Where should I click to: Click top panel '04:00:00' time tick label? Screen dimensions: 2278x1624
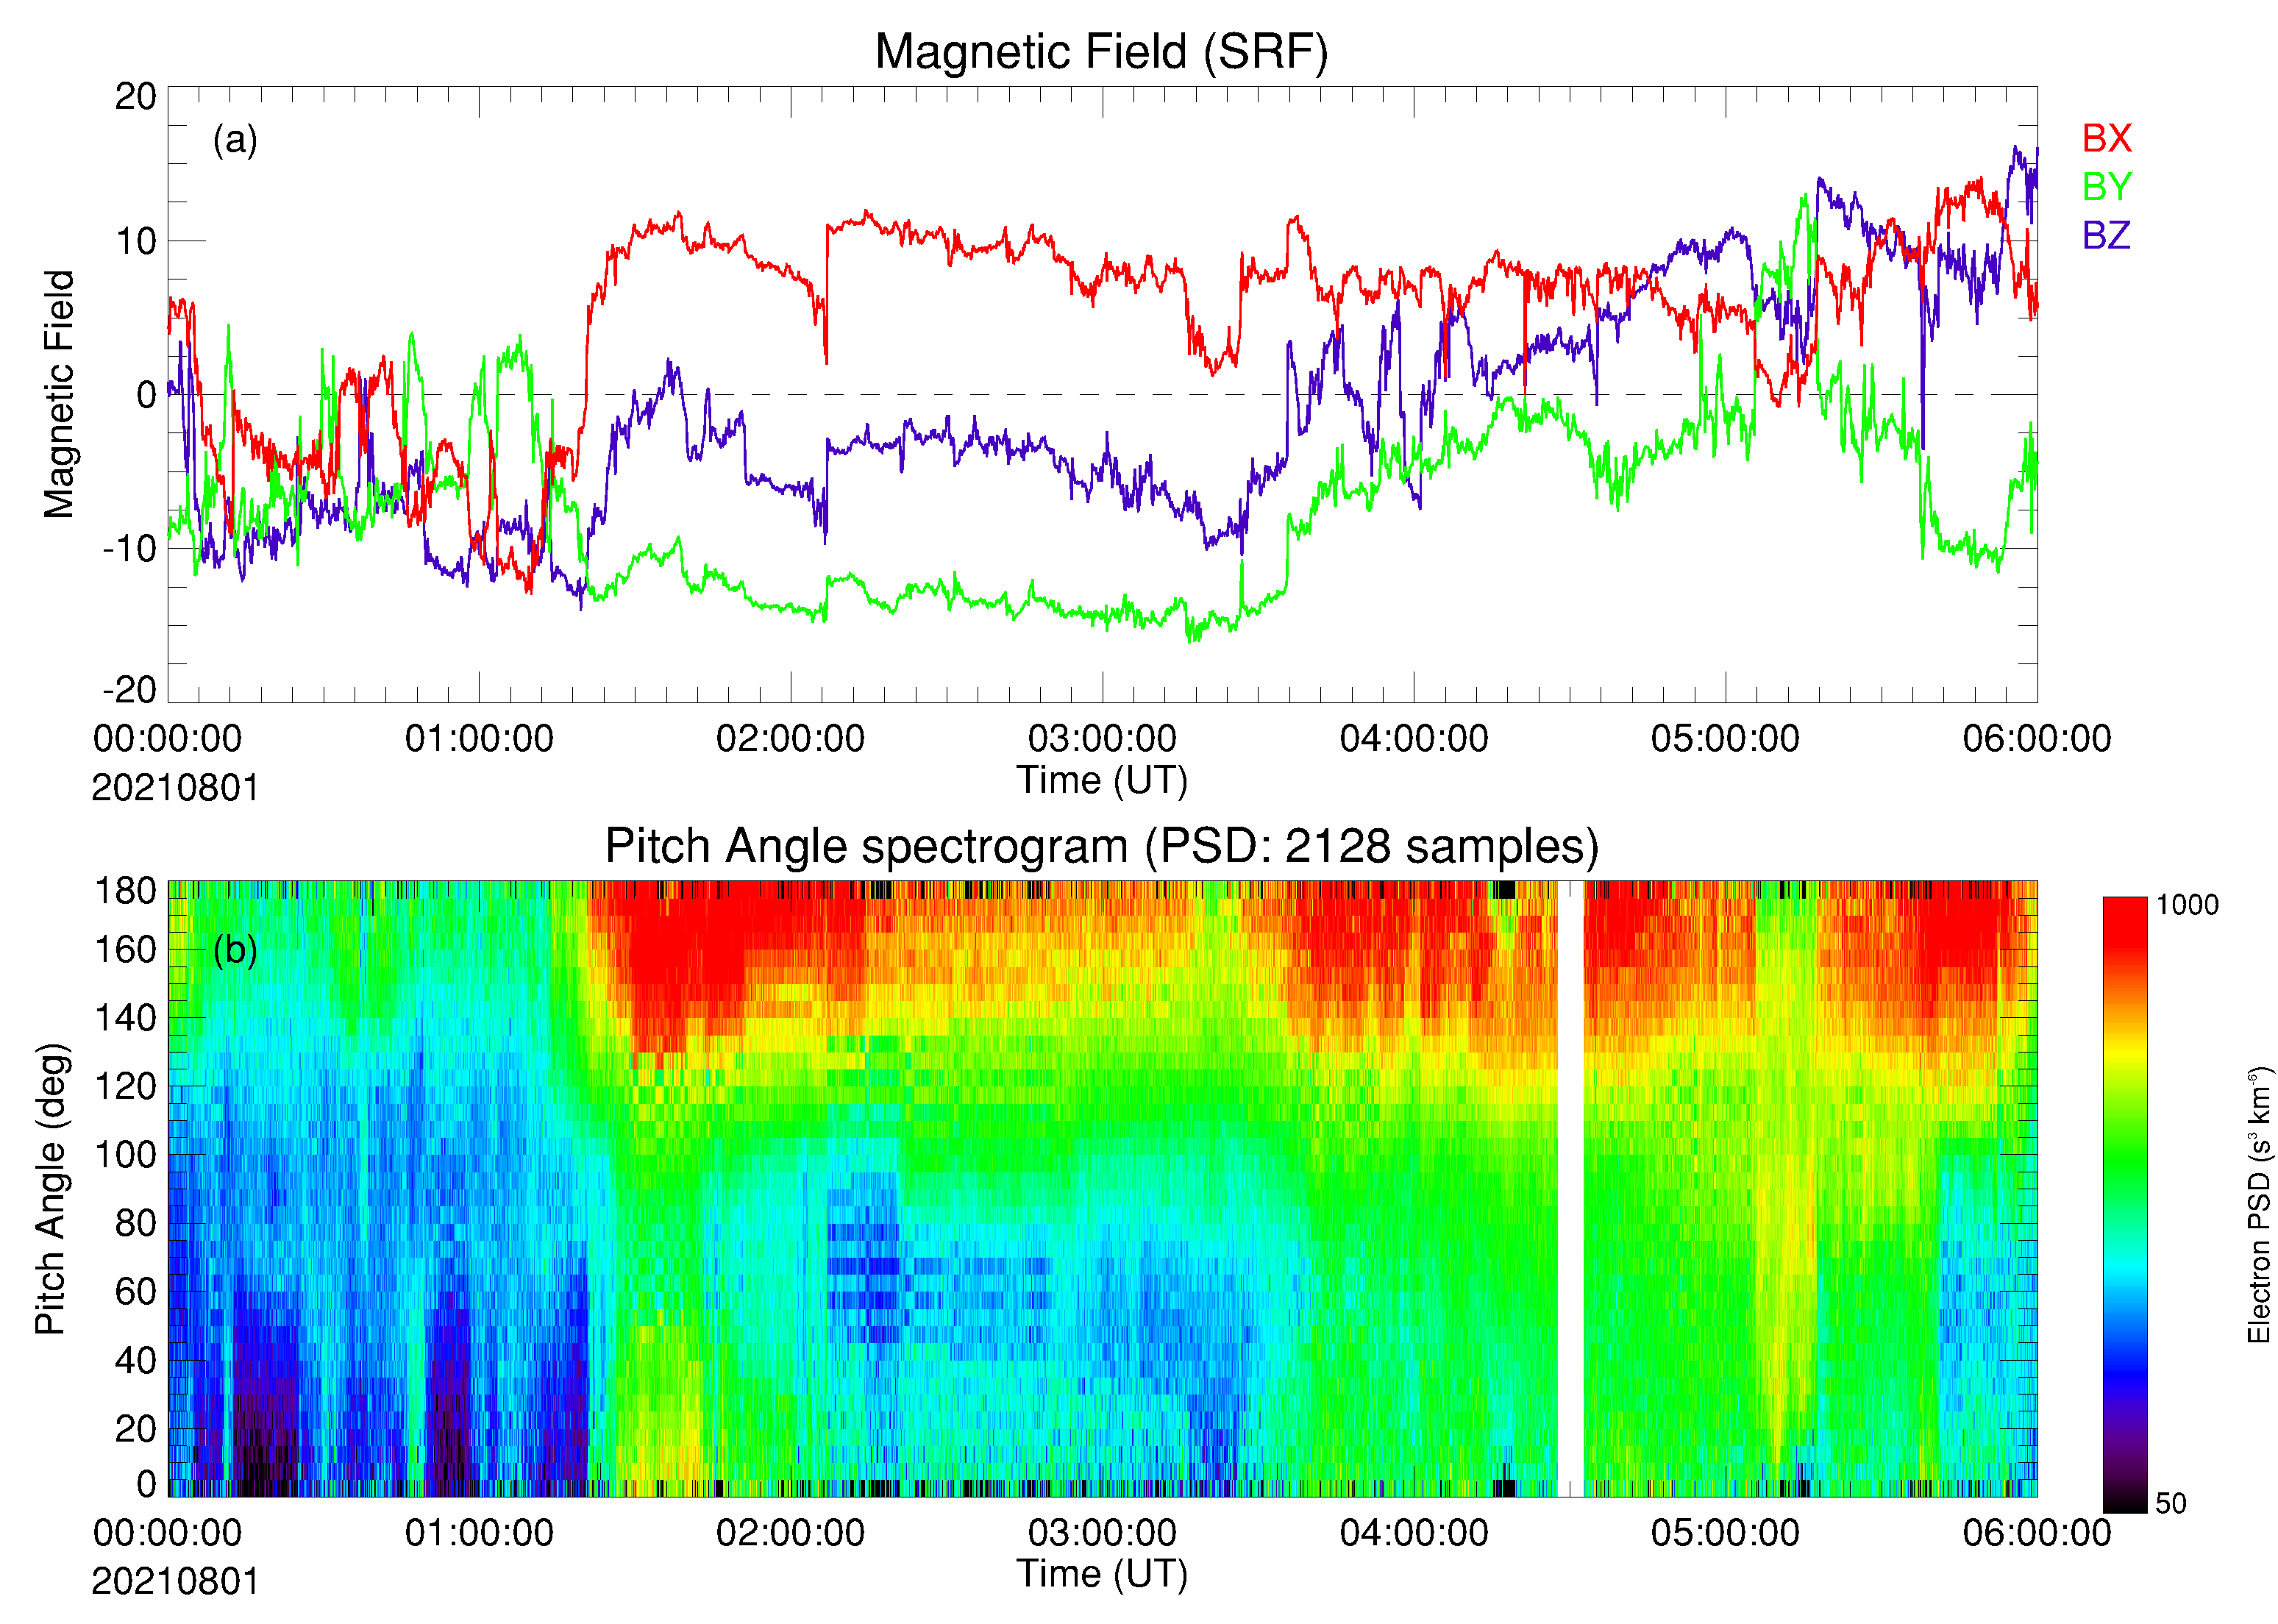pyautogui.click(x=1414, y=739)
